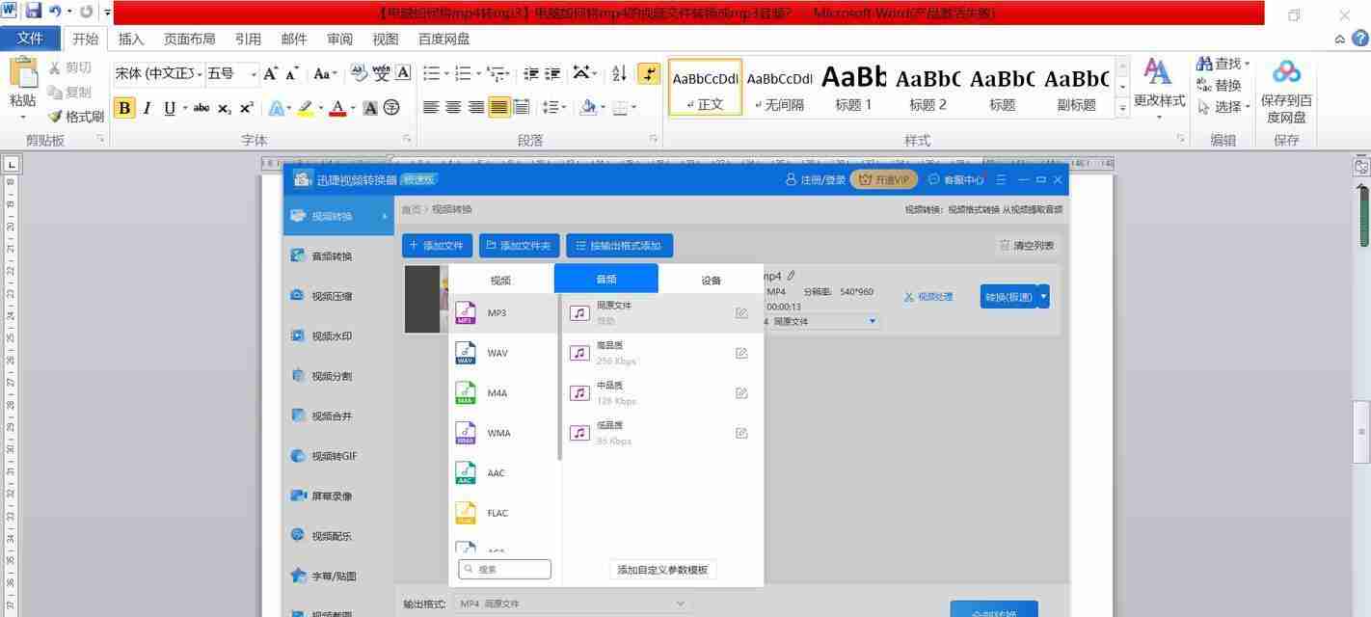
Task: Click the superscript x² icon
Action: 247,108
